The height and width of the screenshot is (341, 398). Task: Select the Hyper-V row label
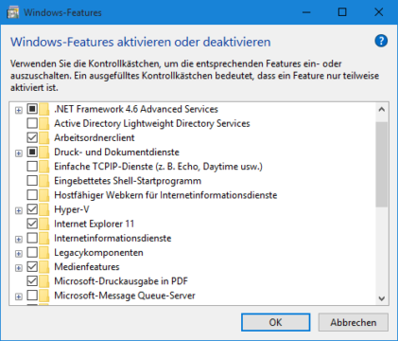[72, 209]
